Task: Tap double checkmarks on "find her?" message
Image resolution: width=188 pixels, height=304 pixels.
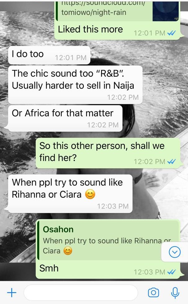Action: coord(172,162)
